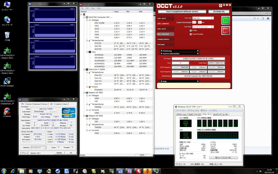Select the Call of Duty Singleplayer_JP shortcut
Screen dimensions: 278x174
[7, 99]
